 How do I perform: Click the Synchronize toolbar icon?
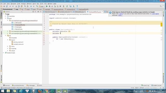[7, 6]
